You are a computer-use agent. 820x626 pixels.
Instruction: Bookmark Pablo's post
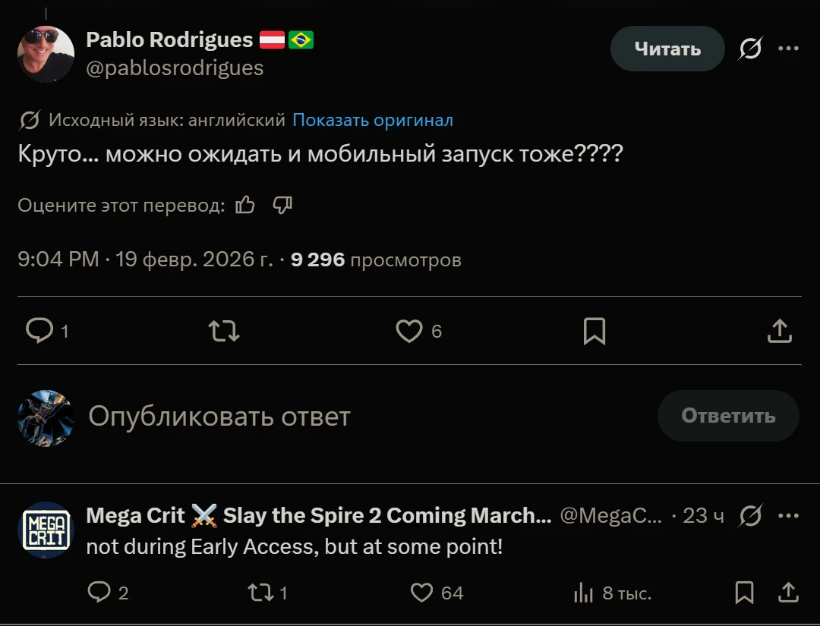coord(594,331)
